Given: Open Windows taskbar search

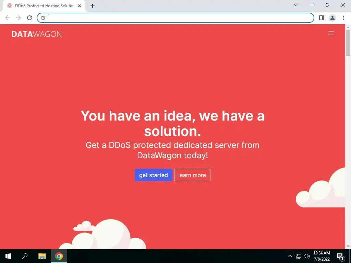Looking at the screenshot, I should 25,256.
